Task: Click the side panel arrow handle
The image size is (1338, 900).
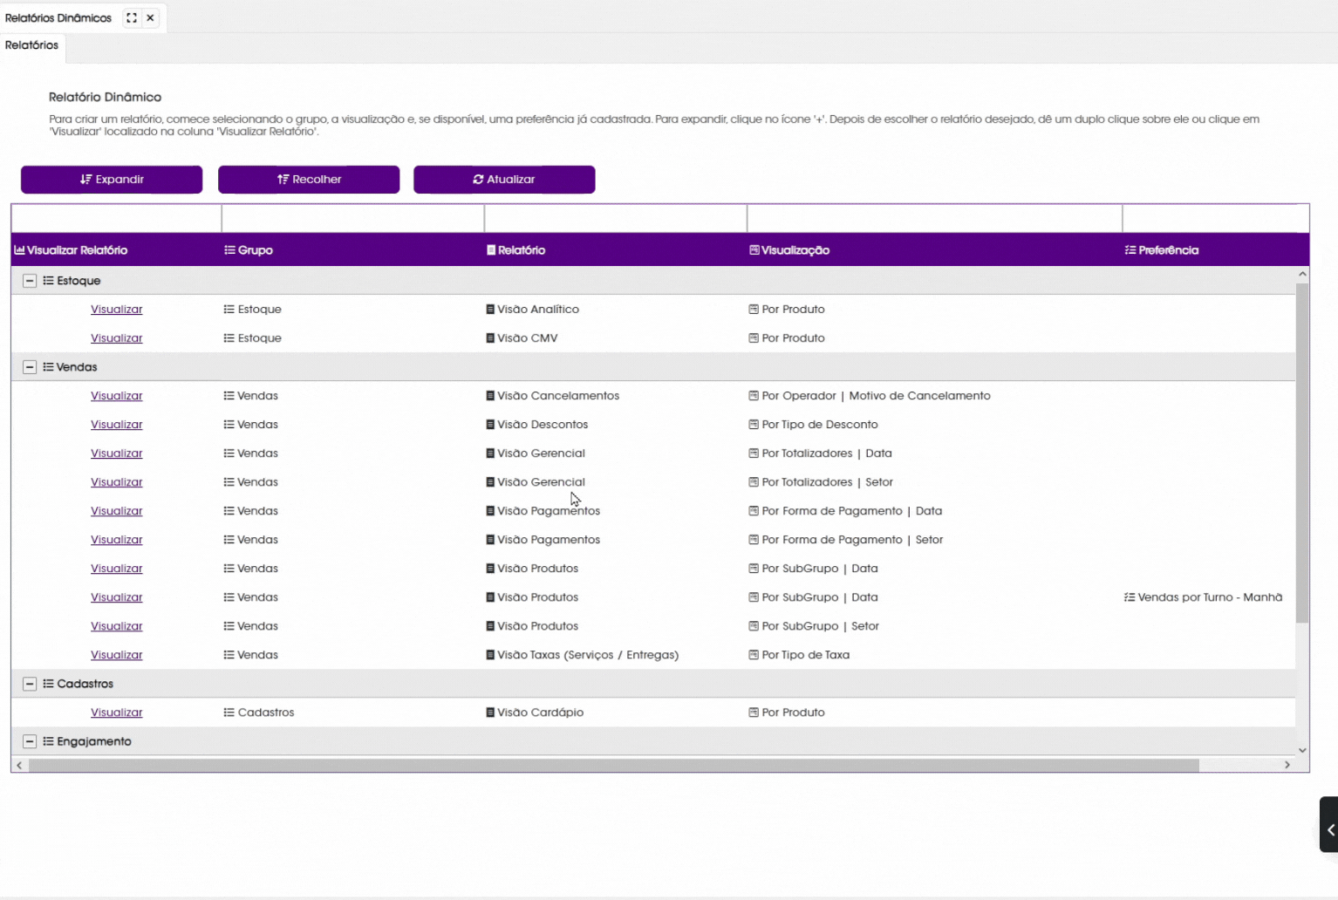Action: click(x=1329, y=829)
